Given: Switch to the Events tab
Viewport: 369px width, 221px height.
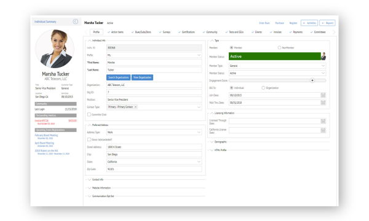Looking at the screenshot, I should point(256,32).
